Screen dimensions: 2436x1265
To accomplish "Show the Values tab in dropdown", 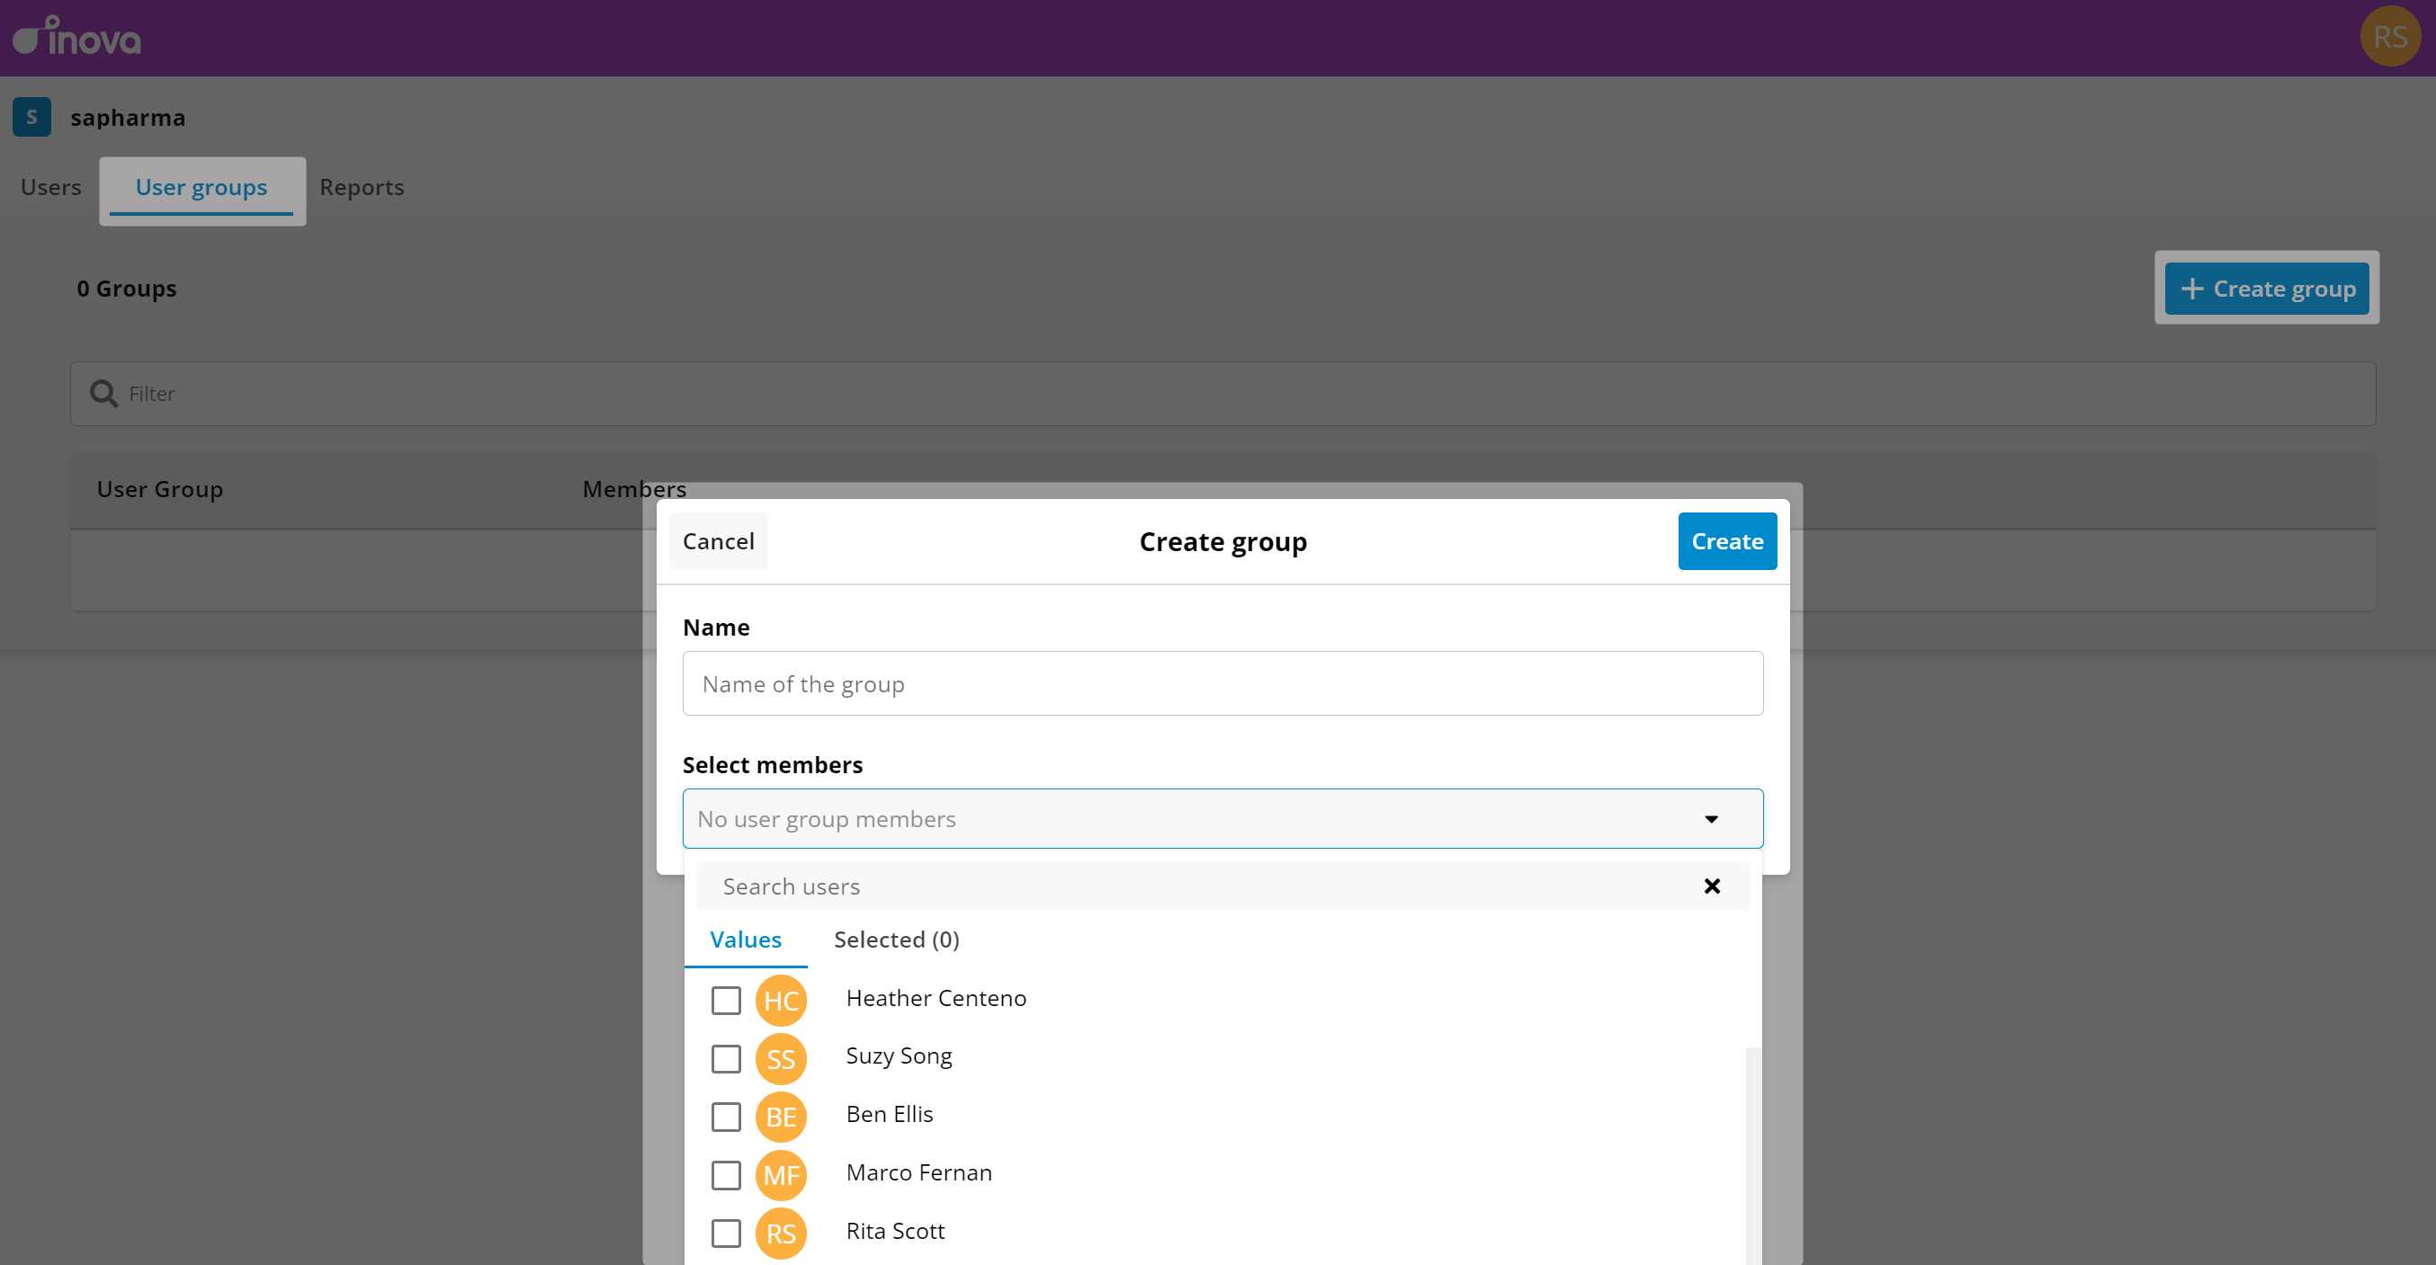I will pyautogui.click(x=746, y=940).
